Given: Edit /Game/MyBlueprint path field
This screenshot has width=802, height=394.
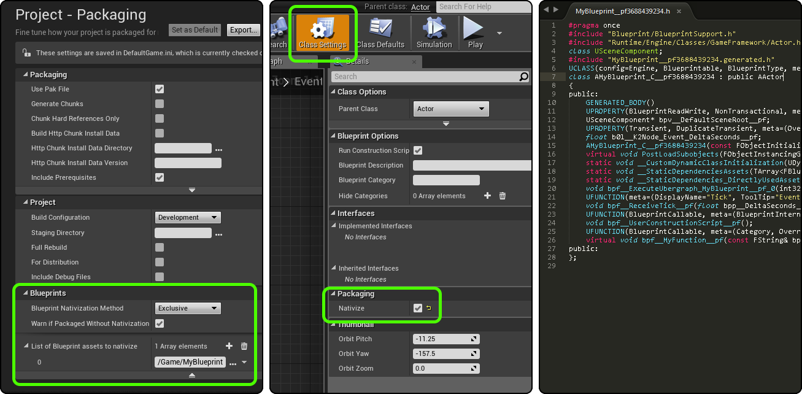Looking at the screenshot, I should click(190, 362).
